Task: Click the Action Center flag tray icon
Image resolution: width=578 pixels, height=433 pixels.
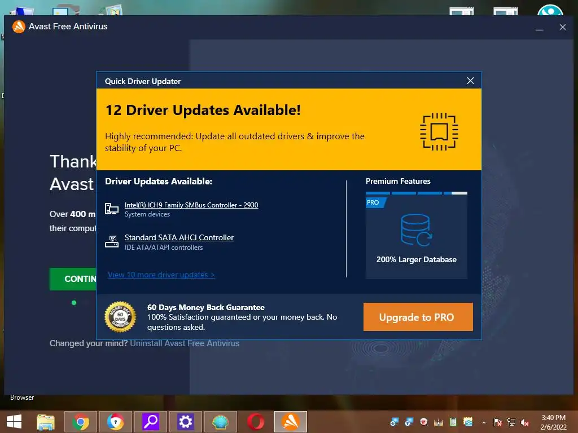Action: [x=498, y=422]
